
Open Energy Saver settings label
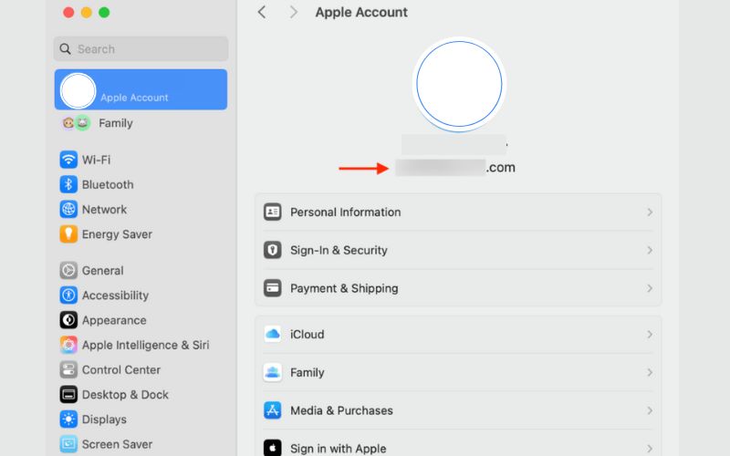point(118,234)
